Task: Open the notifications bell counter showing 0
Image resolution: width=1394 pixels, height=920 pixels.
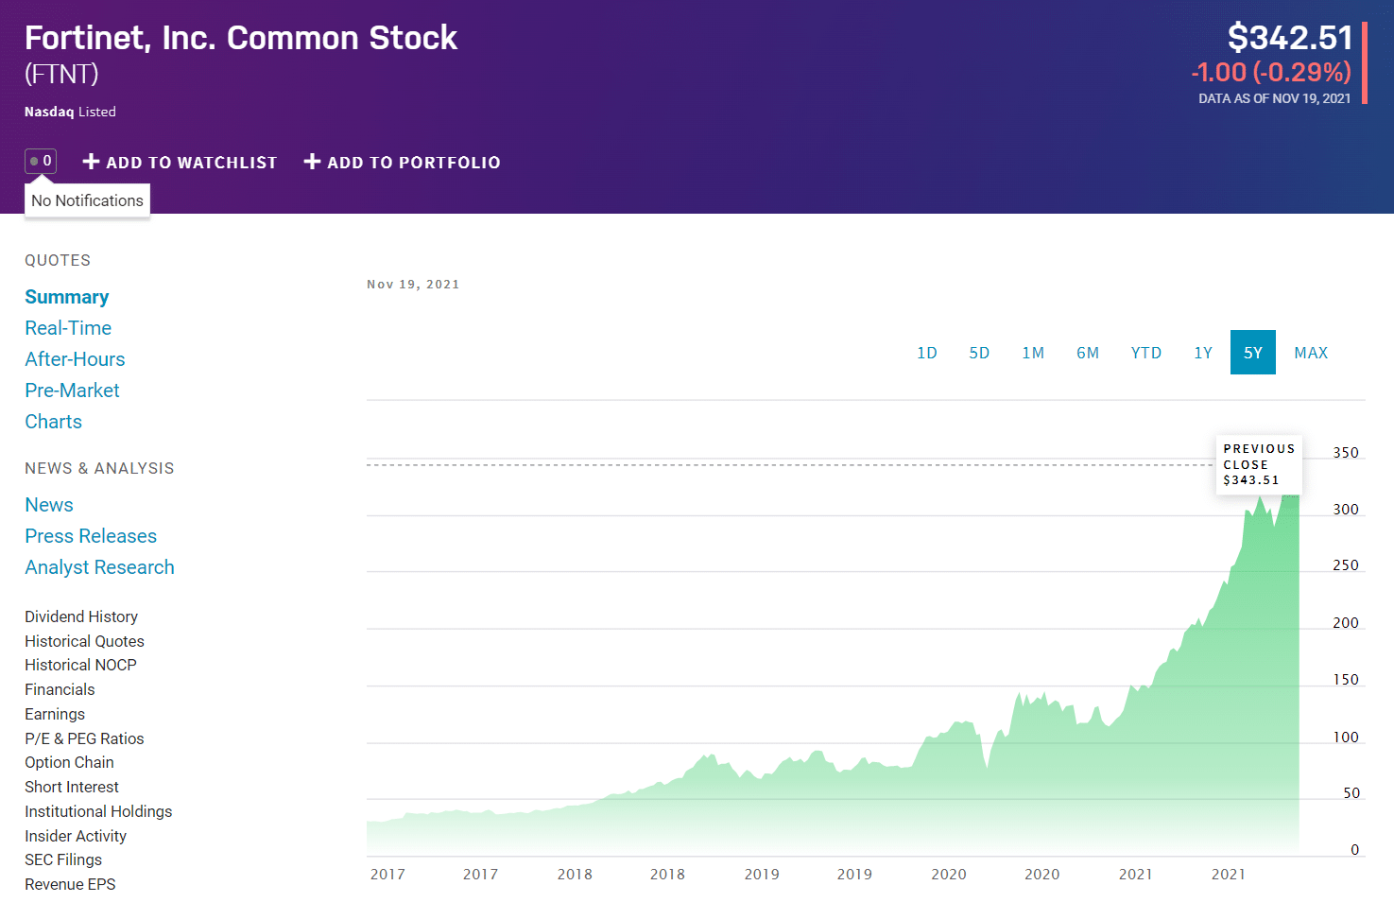Action: (41, 162)
